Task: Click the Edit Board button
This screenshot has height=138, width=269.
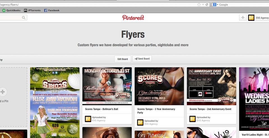Action: pyautogui.click(x=122, y=59)
